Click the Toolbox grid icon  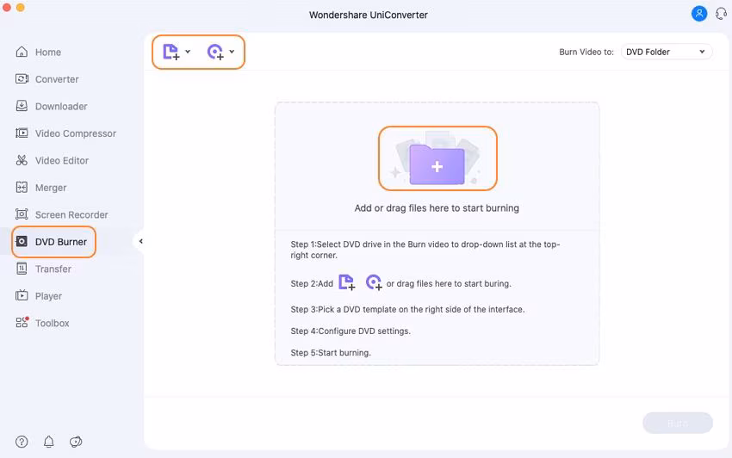coord(22,323)
